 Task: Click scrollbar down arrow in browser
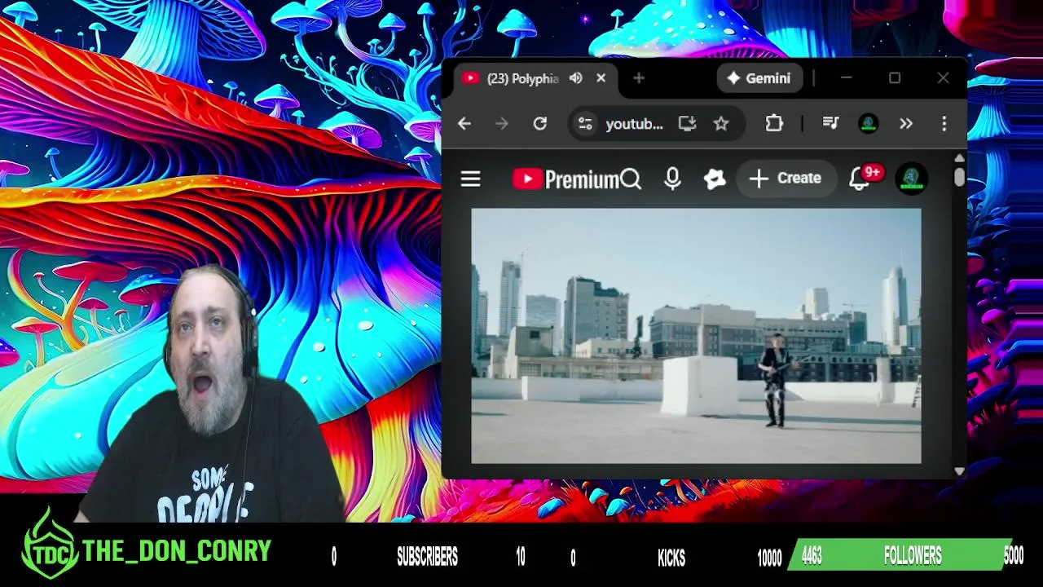[x=959, y=471]
